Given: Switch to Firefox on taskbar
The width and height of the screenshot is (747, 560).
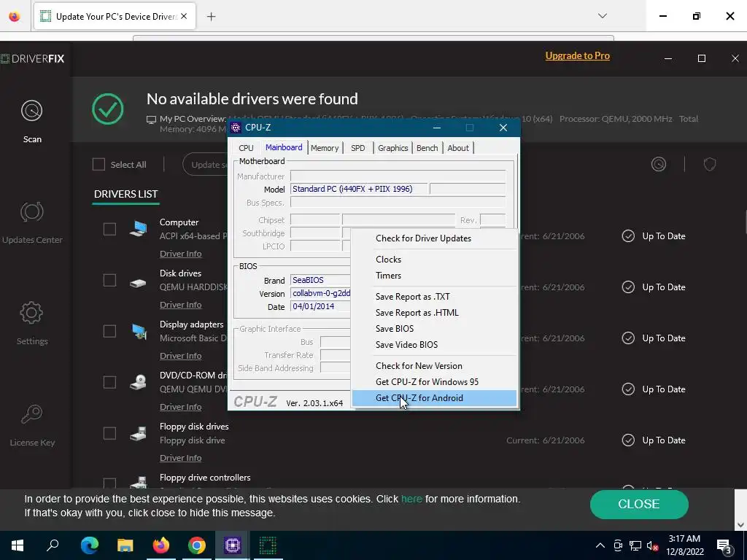Looking at the screenshot, I should [x=161, y=545].
